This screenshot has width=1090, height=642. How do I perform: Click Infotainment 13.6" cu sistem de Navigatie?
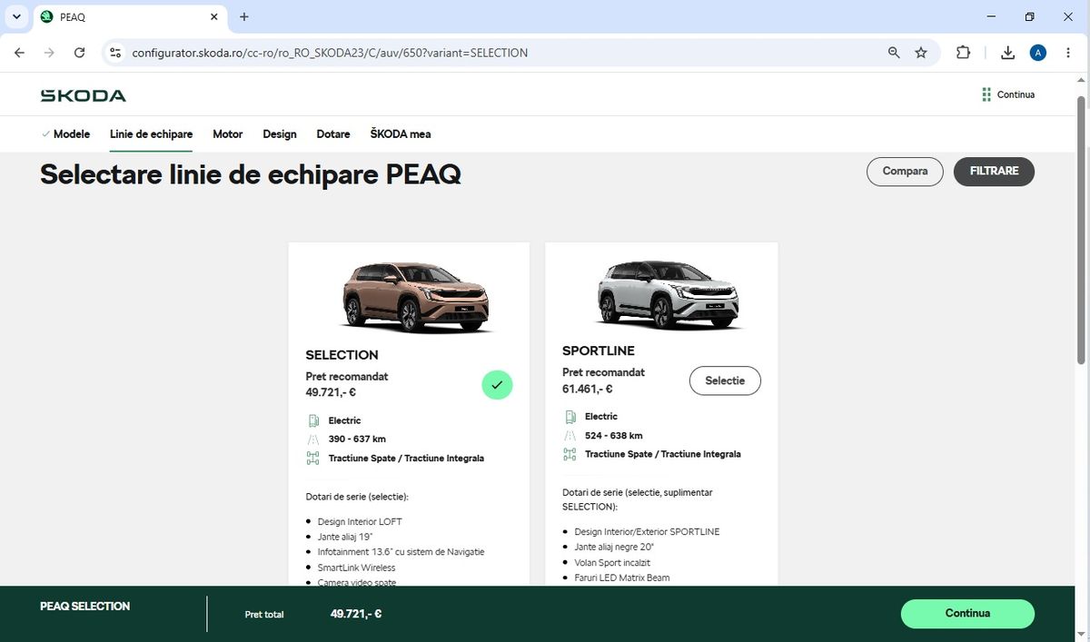(401, 552)
